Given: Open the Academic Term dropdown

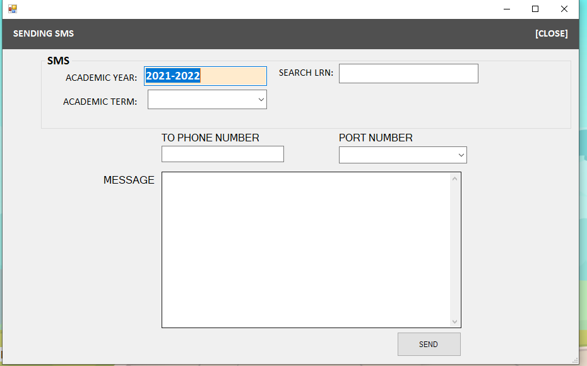Looking at the screenshot, I should click(207, 100).
